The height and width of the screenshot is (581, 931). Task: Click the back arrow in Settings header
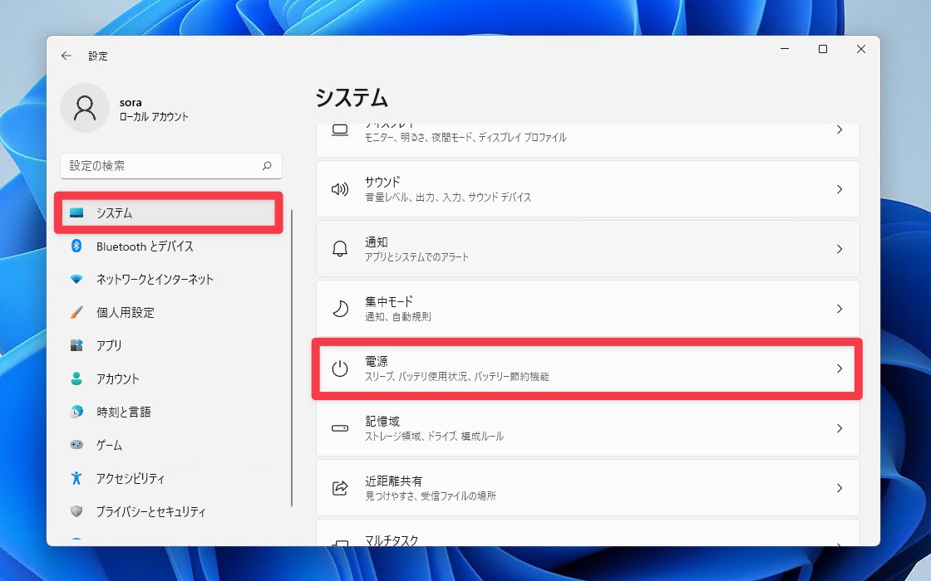coord(66,56)
